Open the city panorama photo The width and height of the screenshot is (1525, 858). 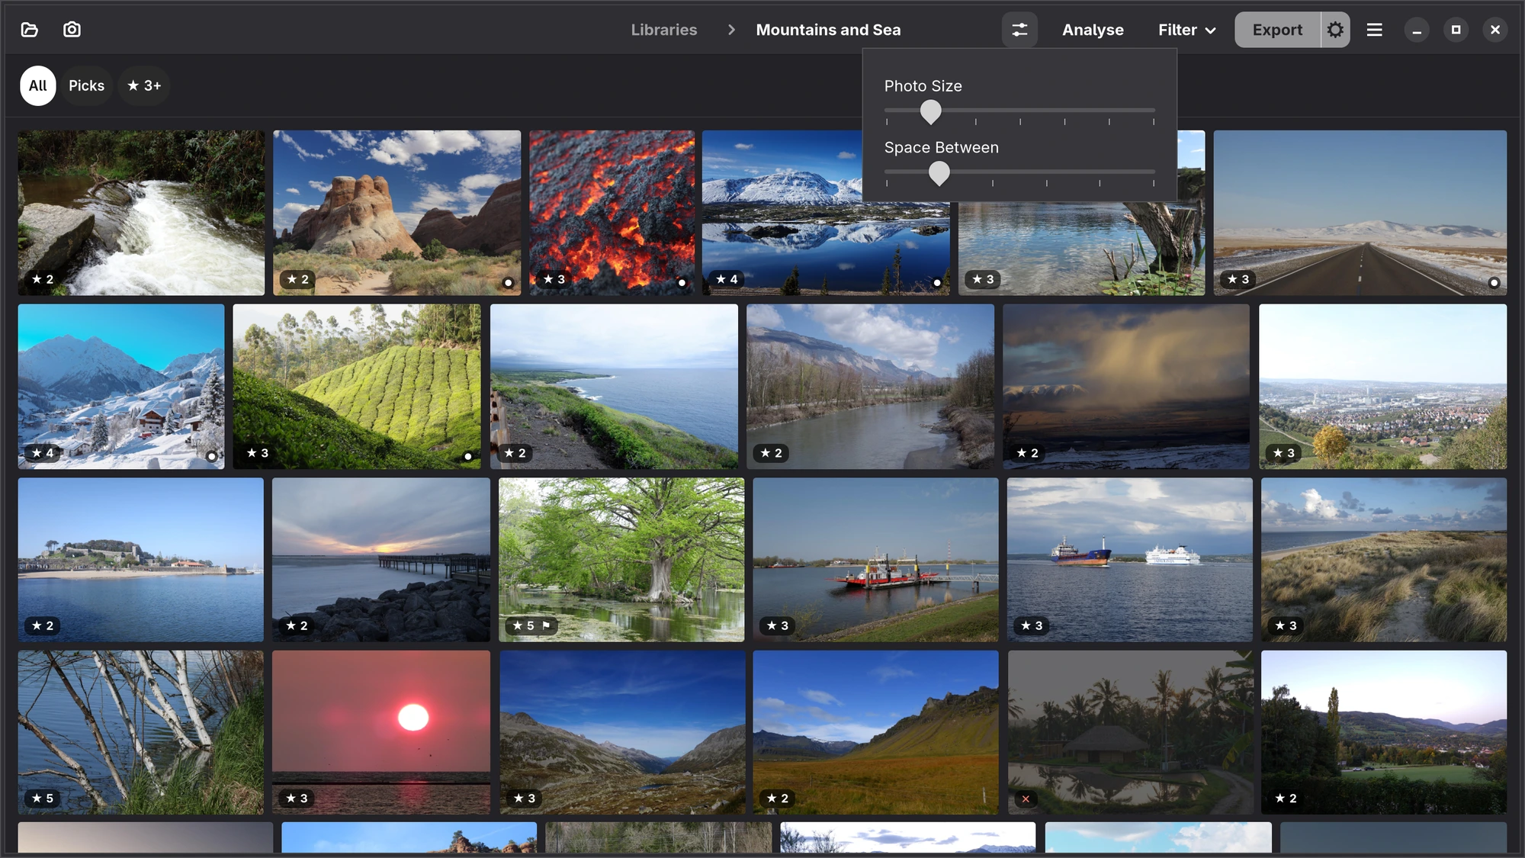tap(1382, 387)
